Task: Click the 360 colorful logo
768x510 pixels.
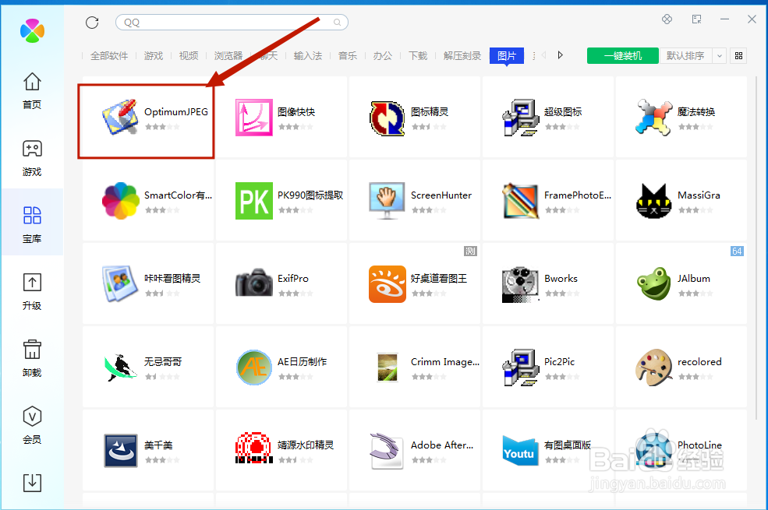Action: tap(32, 30)
